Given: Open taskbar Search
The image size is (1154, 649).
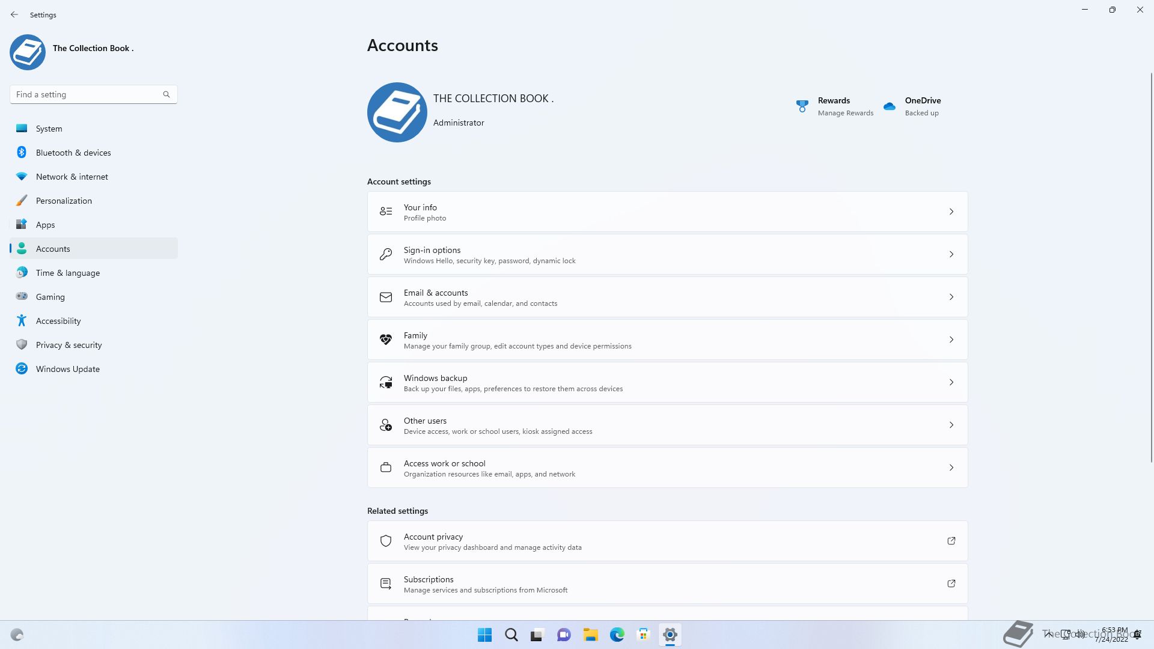Looking at the screenshot, I should pyautogui.click(x=511, y=635).
